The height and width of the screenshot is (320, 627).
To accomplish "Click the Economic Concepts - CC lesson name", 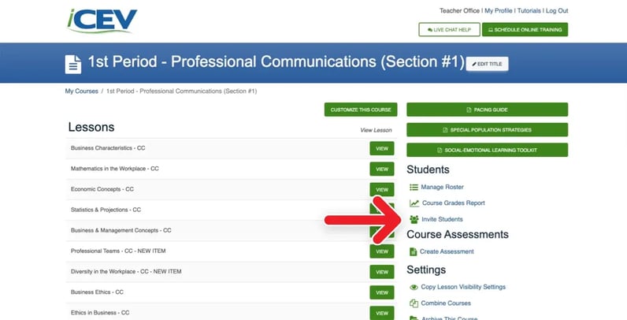I will [102, 189].
